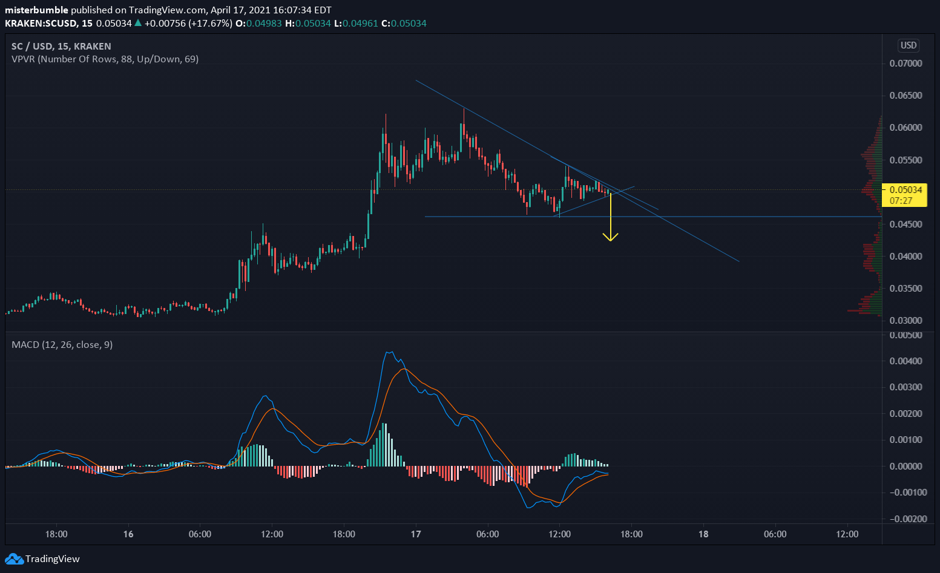This screenshot has height=573, width=940.
Task: Click the TradingView cloud logo icon
Action: pos(14,559)
